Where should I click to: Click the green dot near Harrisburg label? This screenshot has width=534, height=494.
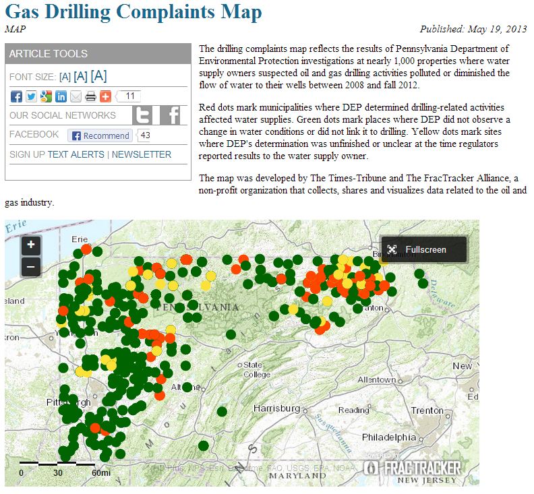point(222,411)
